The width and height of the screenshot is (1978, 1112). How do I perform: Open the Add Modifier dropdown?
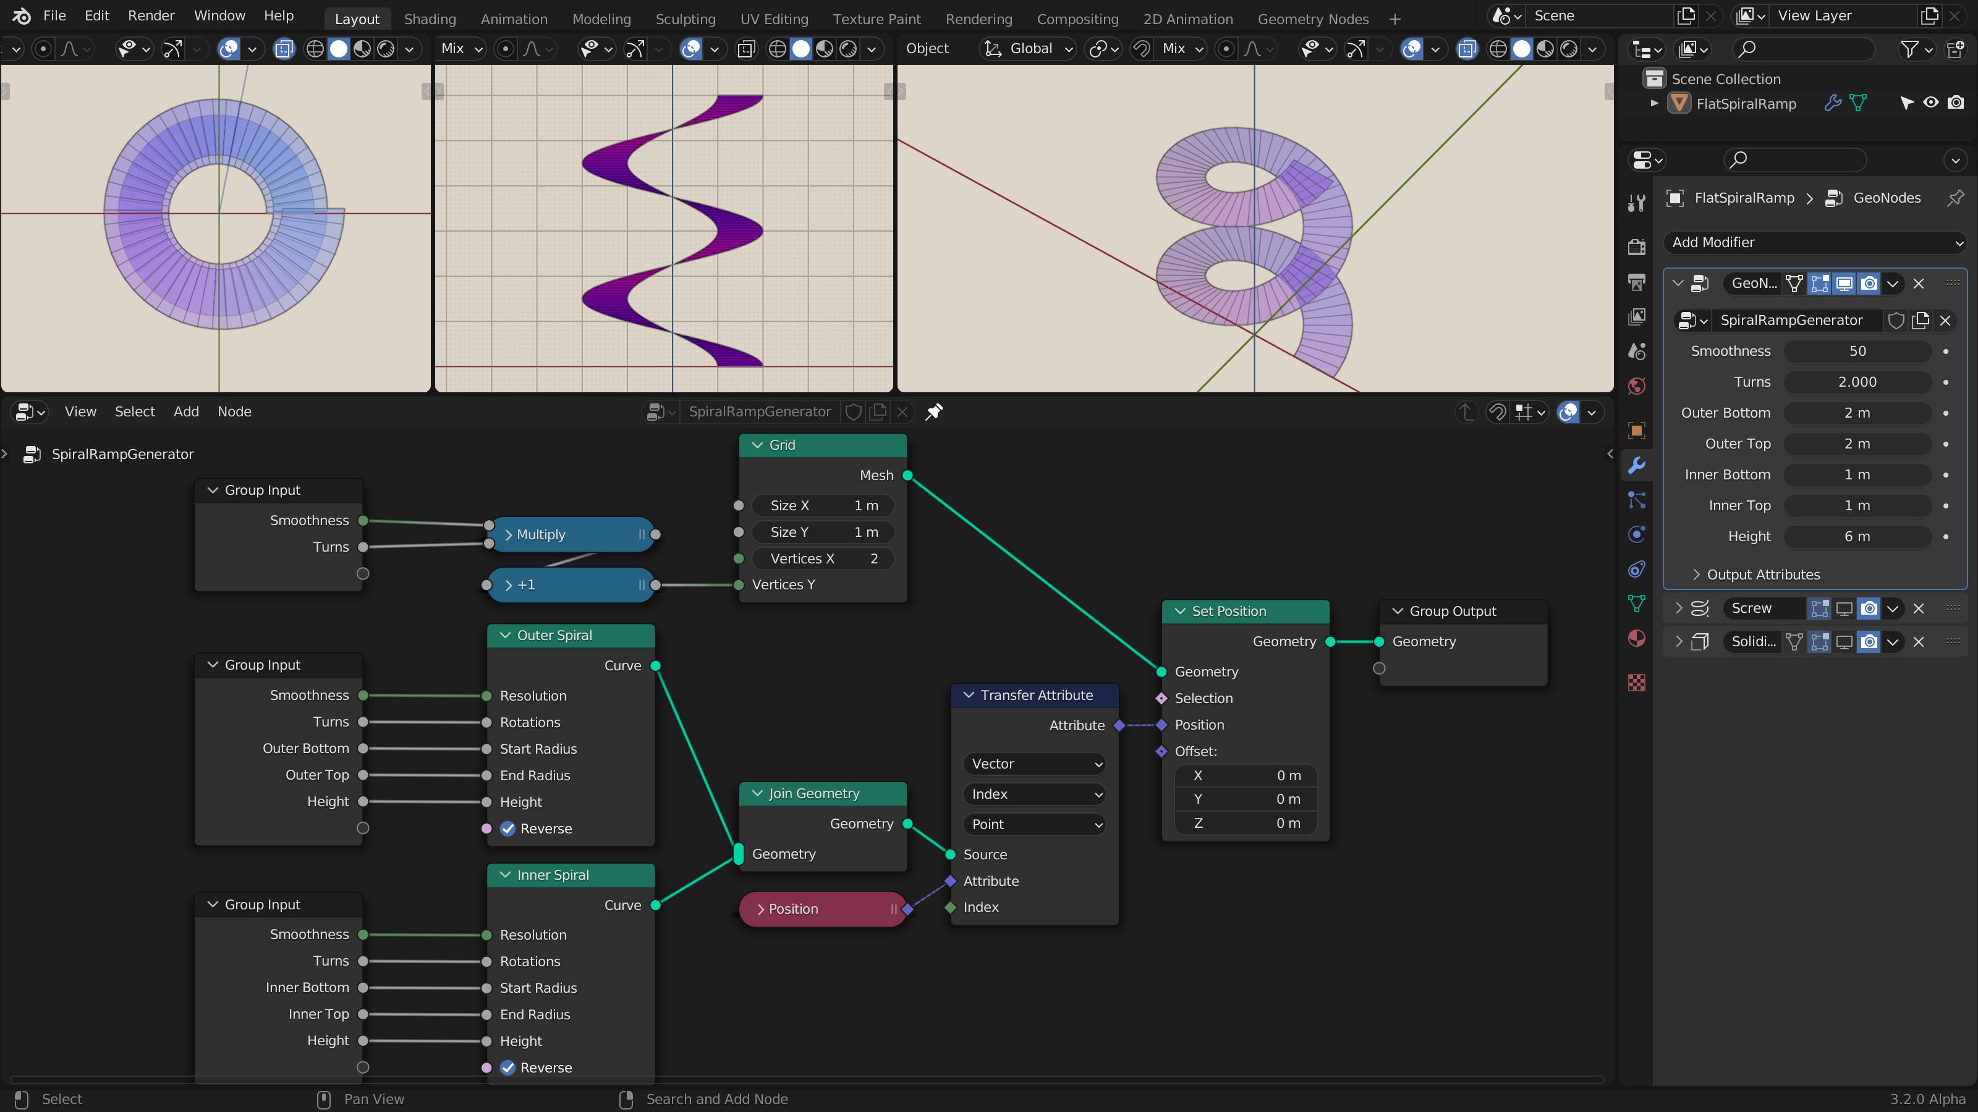point(1814,243)
